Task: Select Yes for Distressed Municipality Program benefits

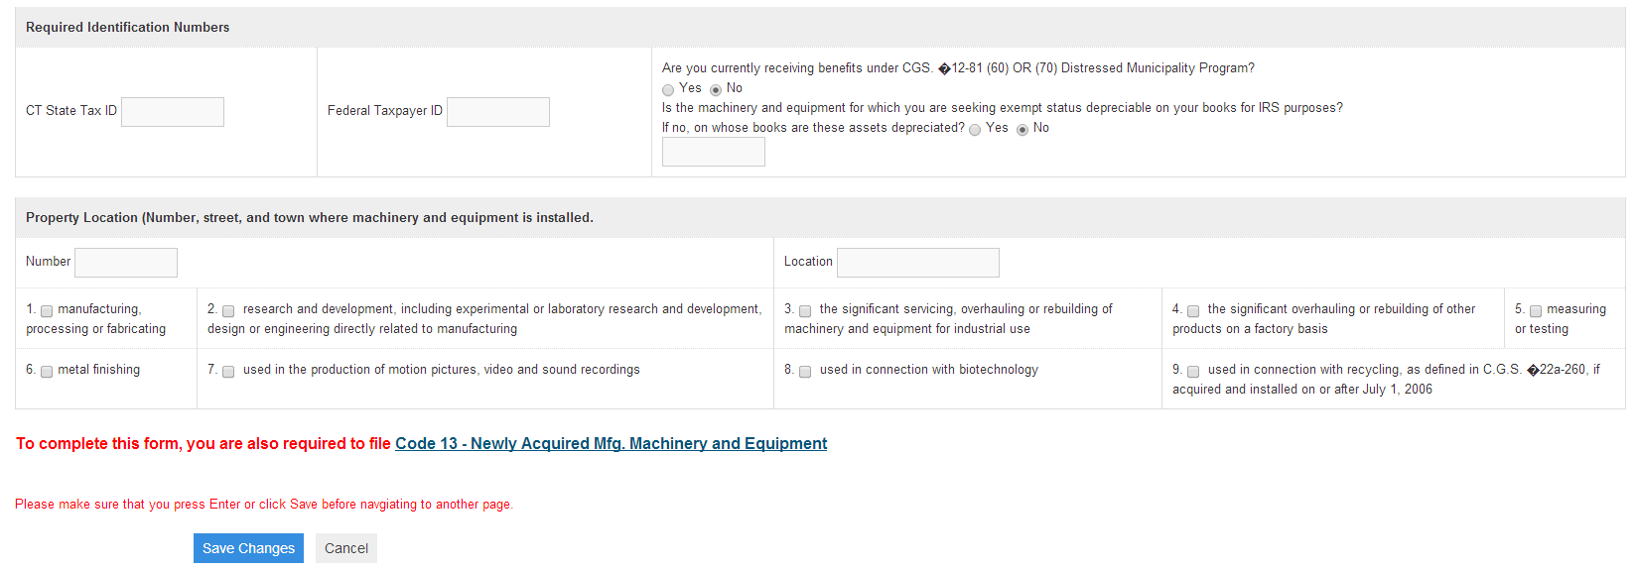Action: pos(668,90)
